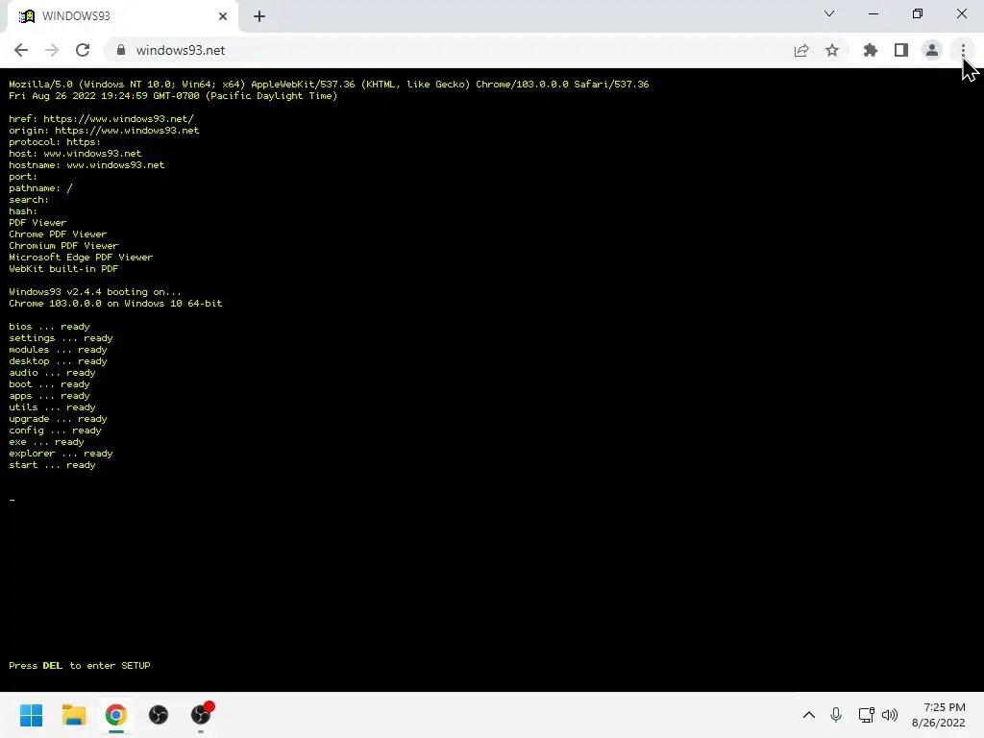Click the 'WebKit built-in PDF' line

coord(63,269)
